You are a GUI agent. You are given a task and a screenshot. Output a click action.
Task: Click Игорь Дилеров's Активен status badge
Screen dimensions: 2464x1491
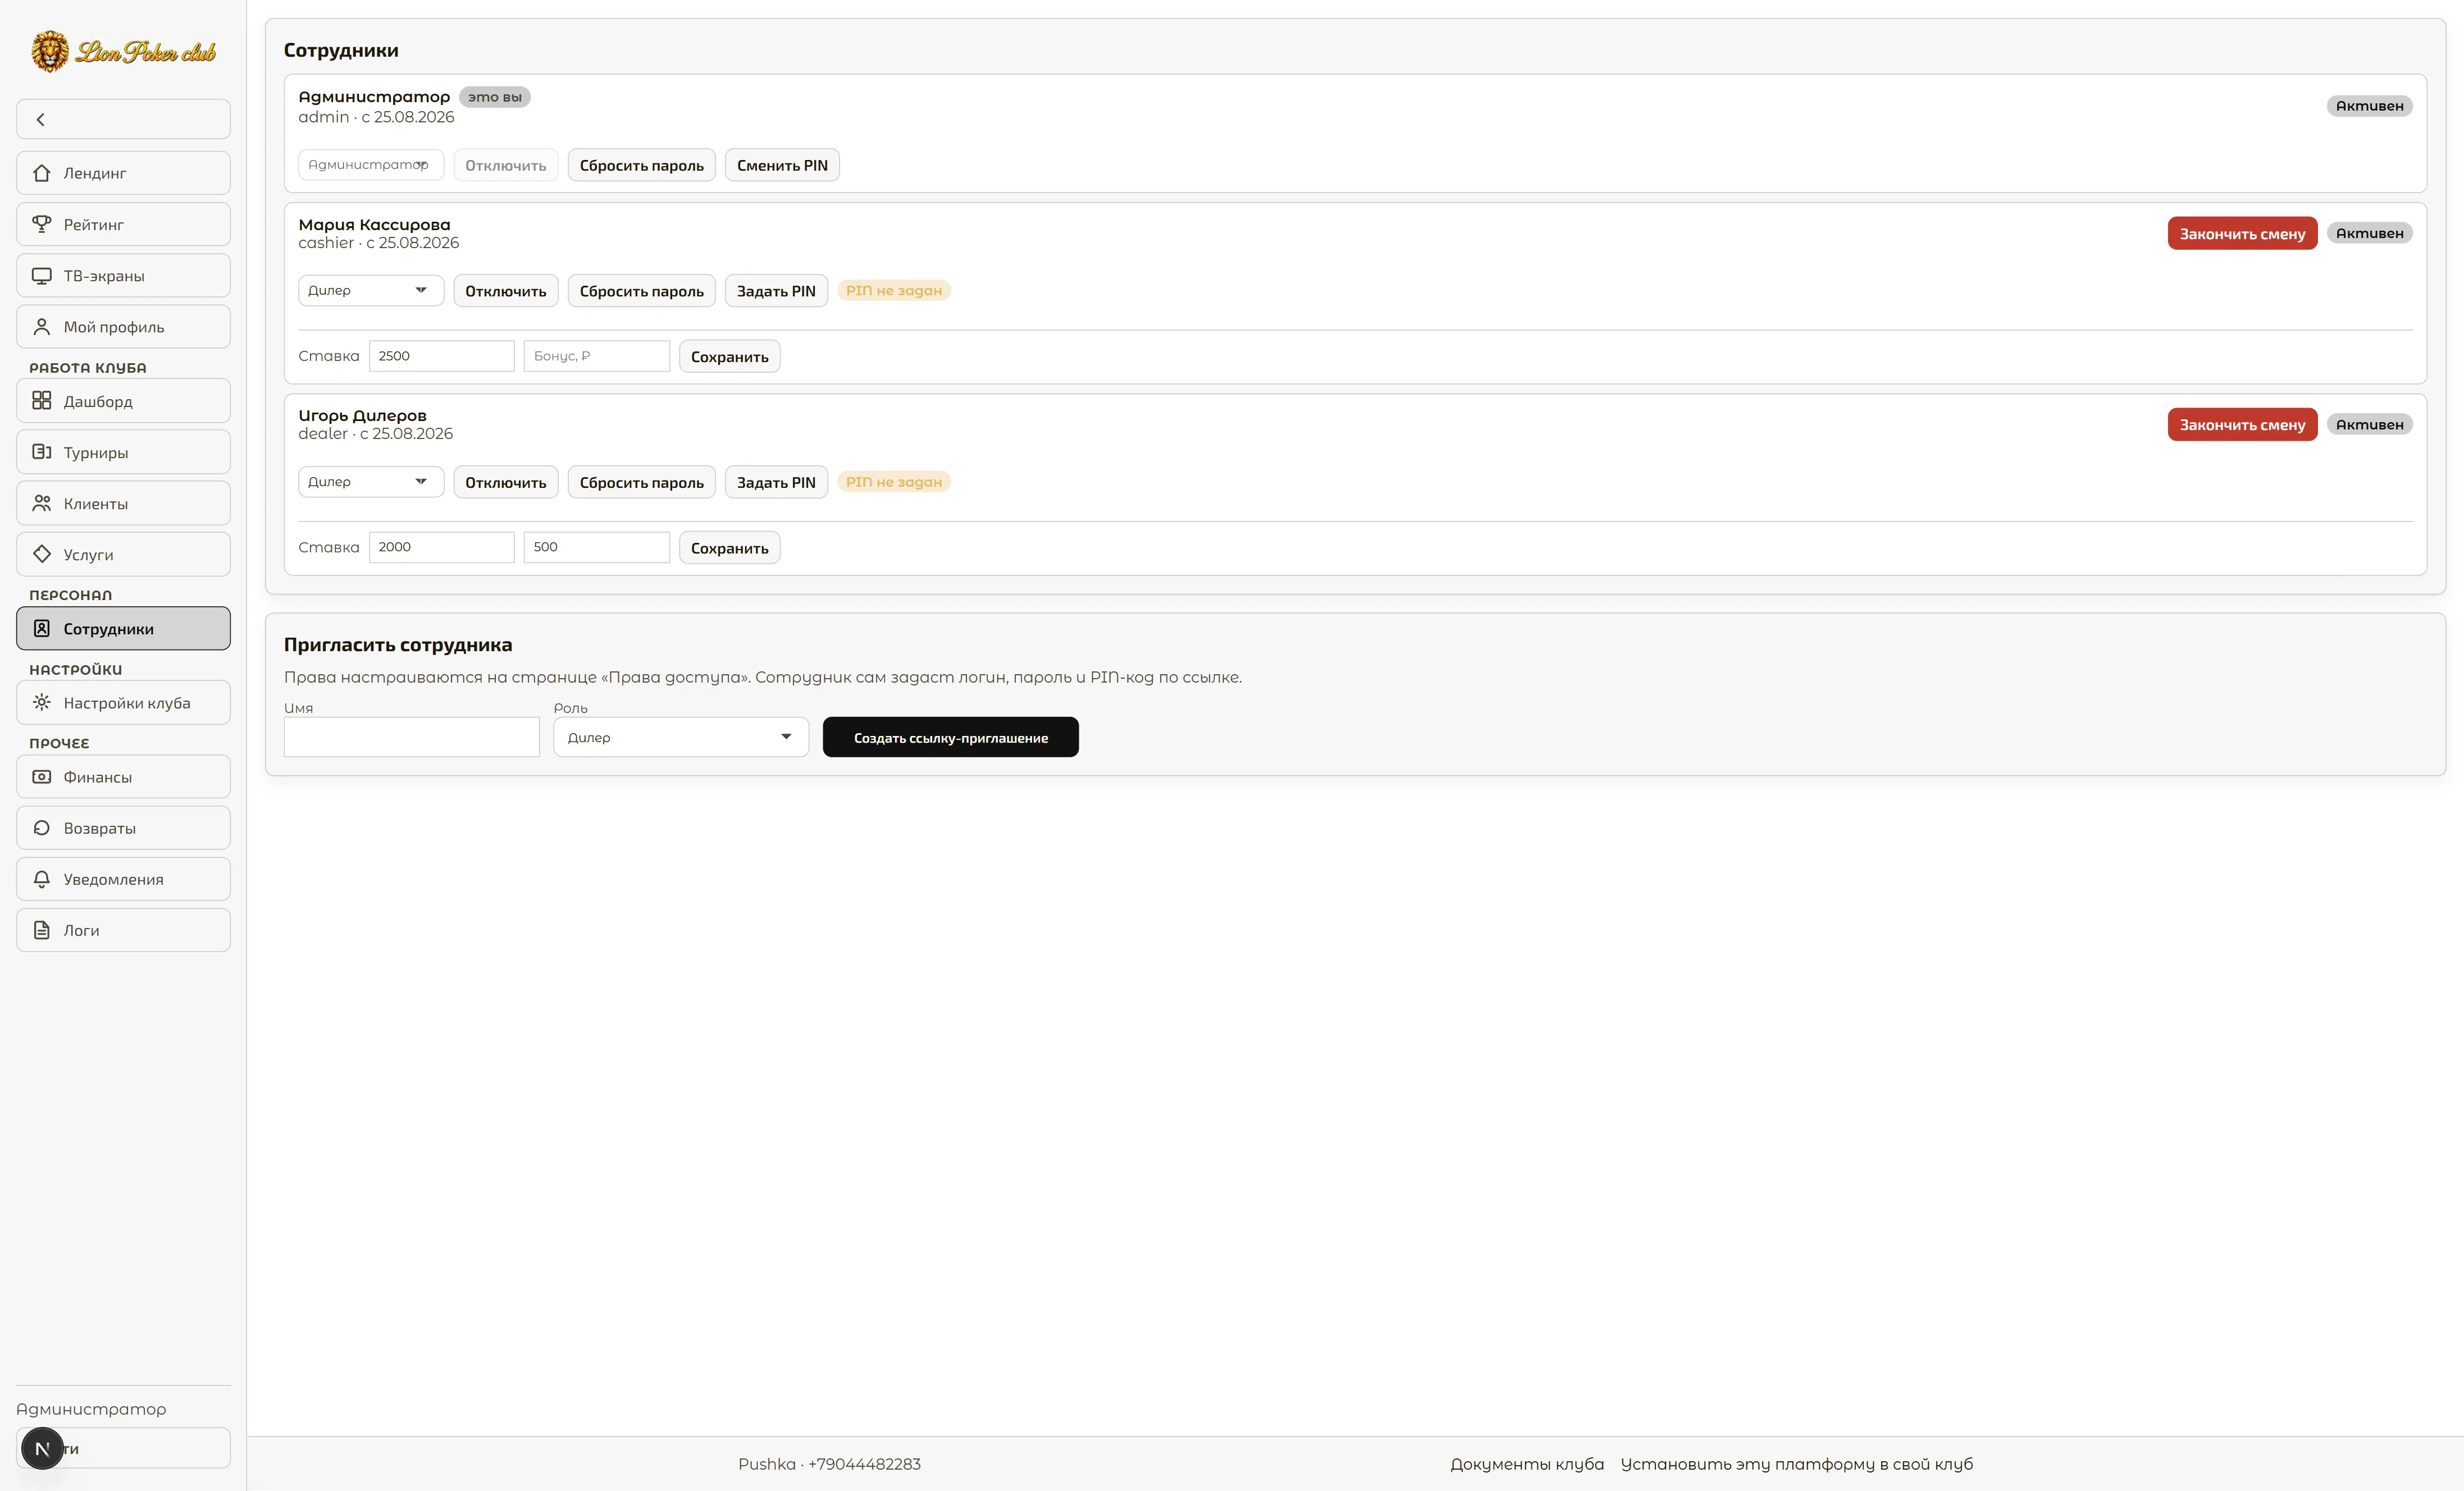point(2369,424)
